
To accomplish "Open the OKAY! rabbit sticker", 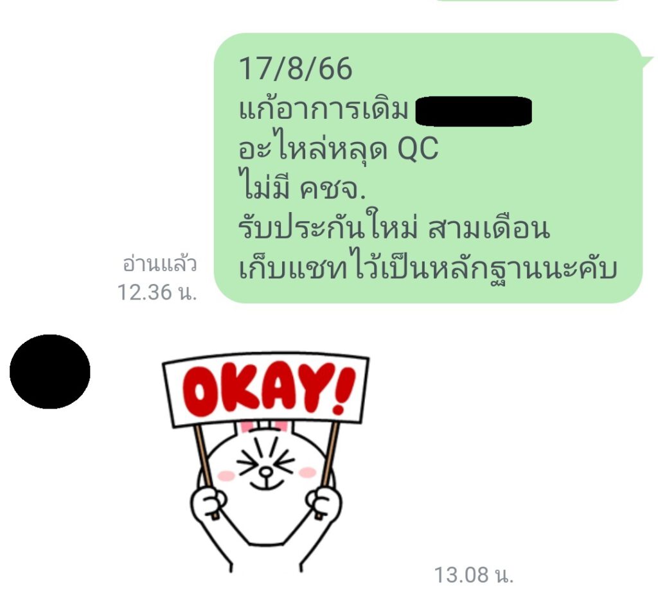I will point(265,462).
